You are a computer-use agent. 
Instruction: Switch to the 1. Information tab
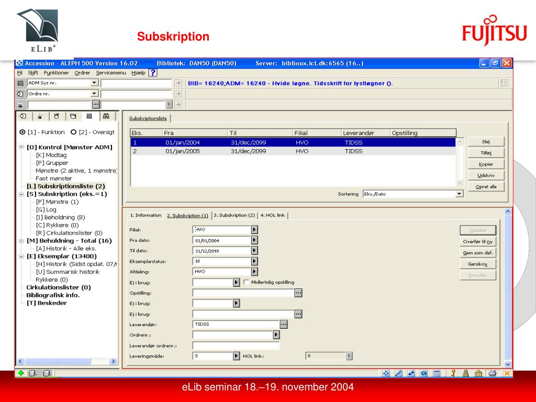tap(146, 215)
